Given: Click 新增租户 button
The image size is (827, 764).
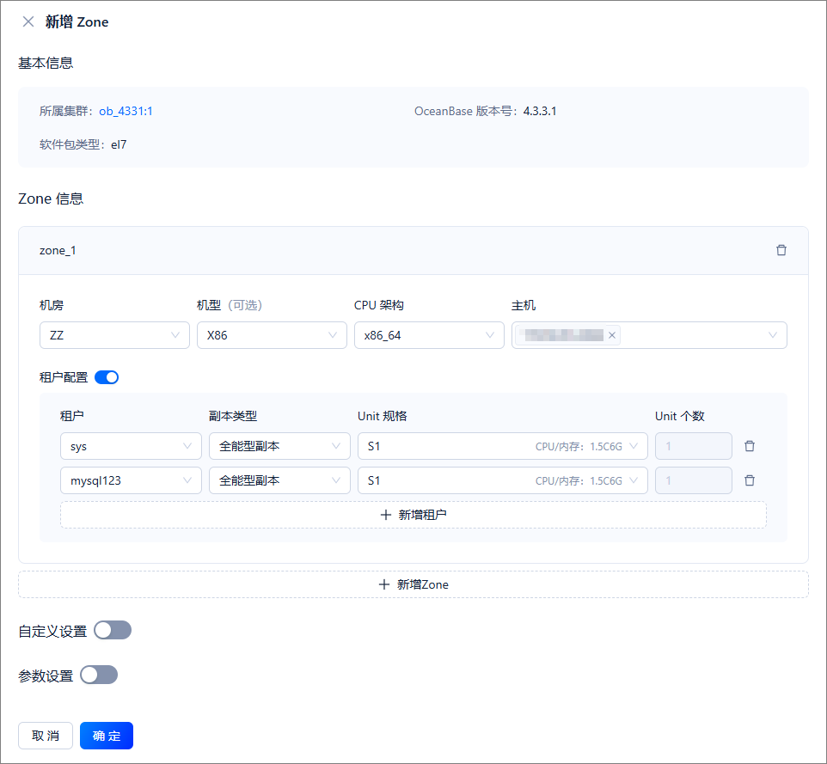Looking at the screenshot, I should pos(413,515).
